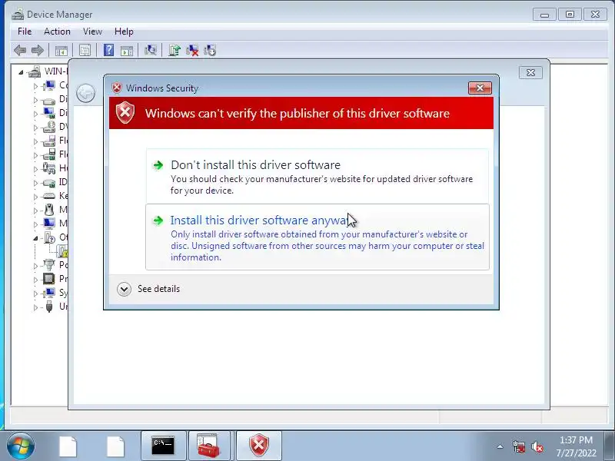The image size is (615, 461).
Task: Expand the Ke (Keyboards) node triangle
Action: (35, 197)
